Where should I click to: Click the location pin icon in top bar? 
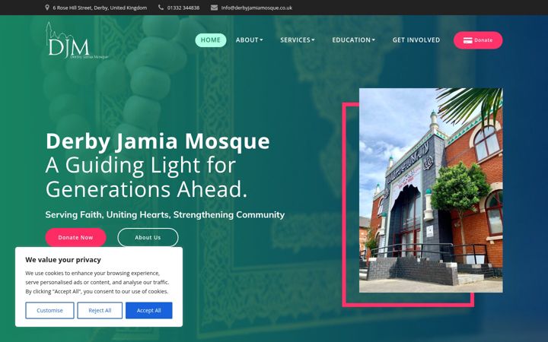pos(47,8)
